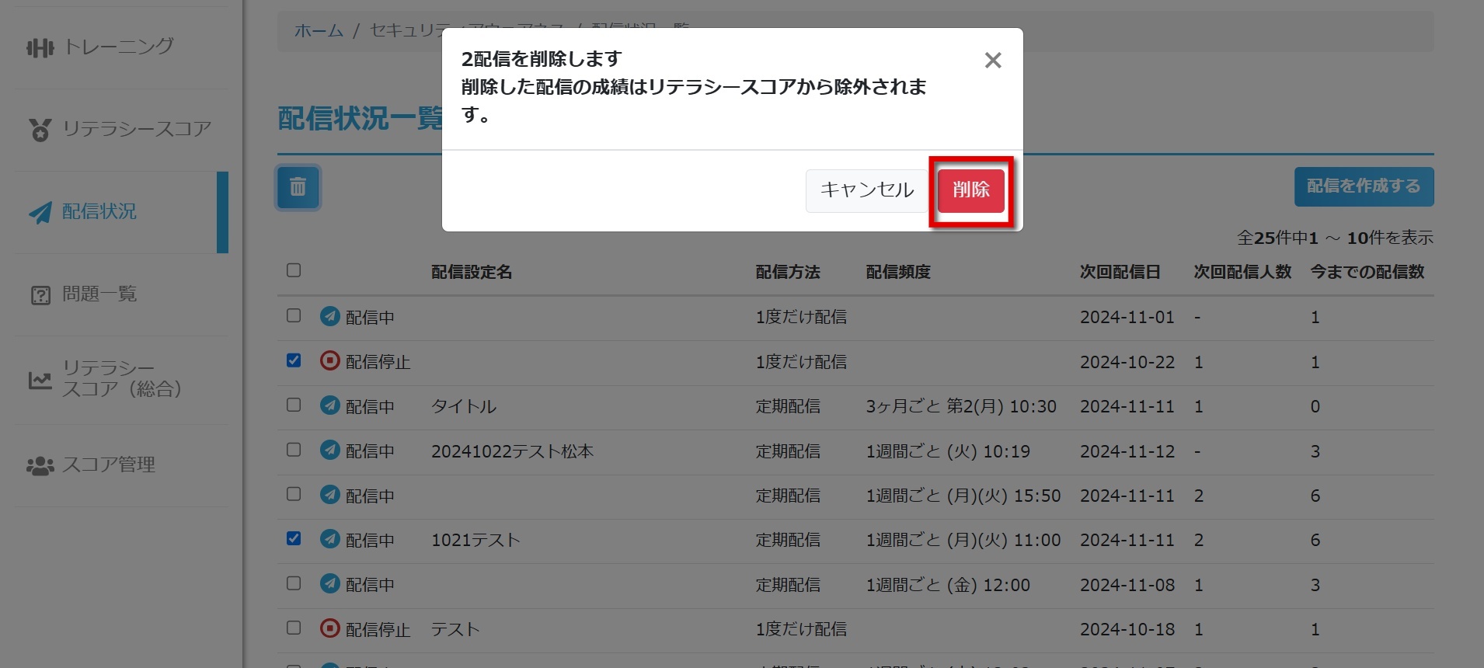Click the line chart icon in sidebar
This screenshot has width=1484, height=668.
pos(40,380)
